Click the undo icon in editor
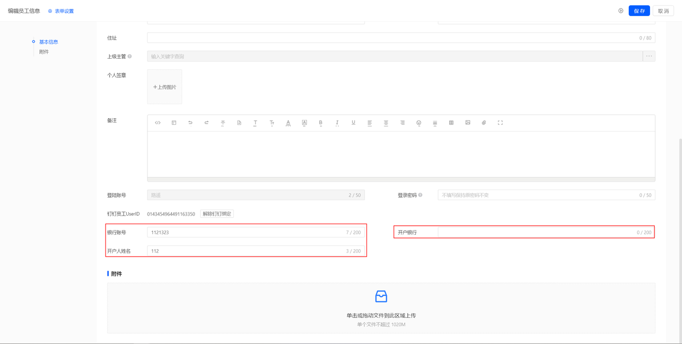The image size is (682, 344). (x=190, y=123)
